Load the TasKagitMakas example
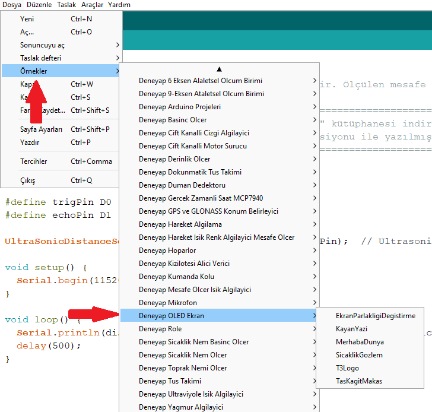The image size is (432, 412). tap(359, 381)
